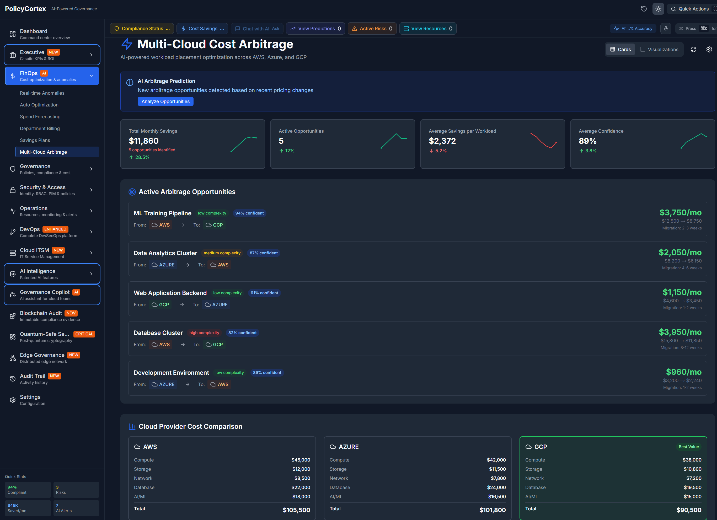
Task: Switch to Cards view
Action: click(x=620, y=49)
